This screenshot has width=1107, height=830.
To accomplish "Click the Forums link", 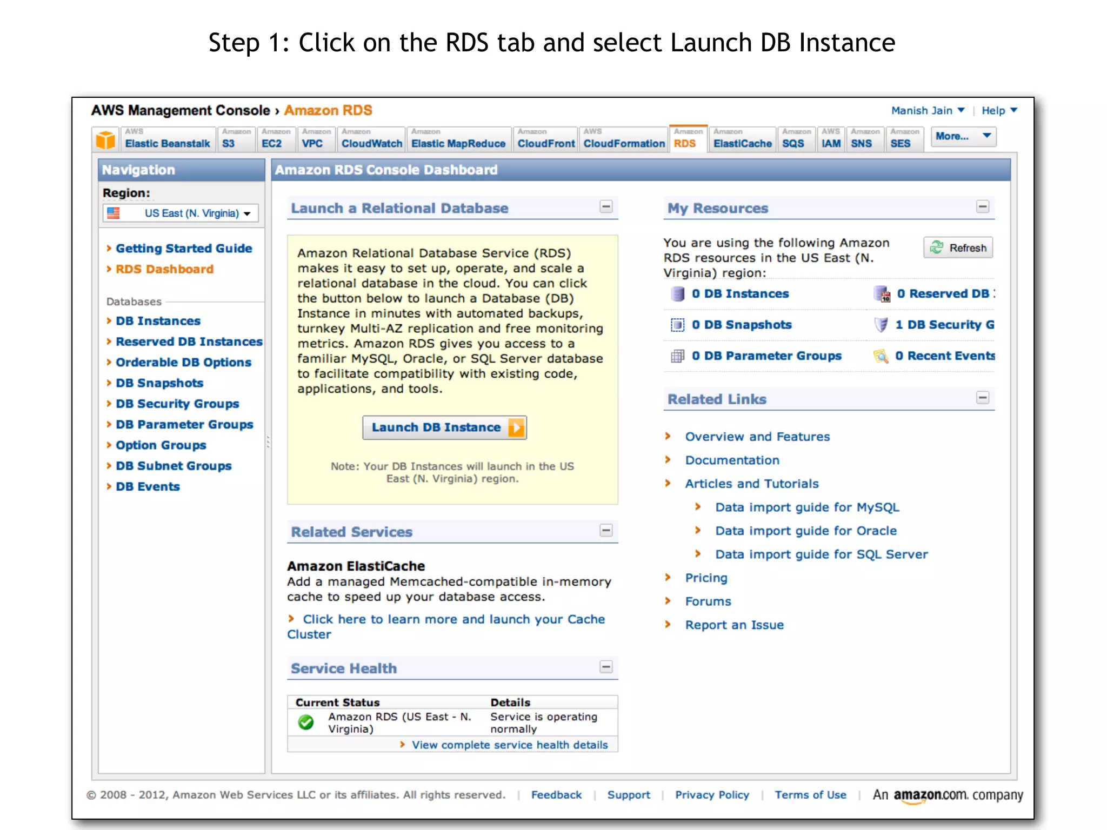I will tap(708, 601).
